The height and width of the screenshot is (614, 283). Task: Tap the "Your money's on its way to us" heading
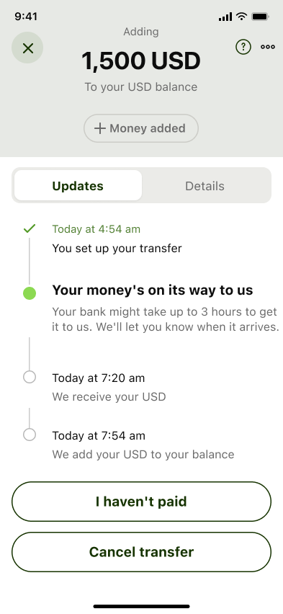click(x=153, y=290)
